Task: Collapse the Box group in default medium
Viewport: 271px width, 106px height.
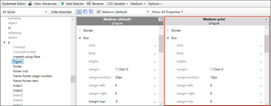Action: [x=80, y=38]
